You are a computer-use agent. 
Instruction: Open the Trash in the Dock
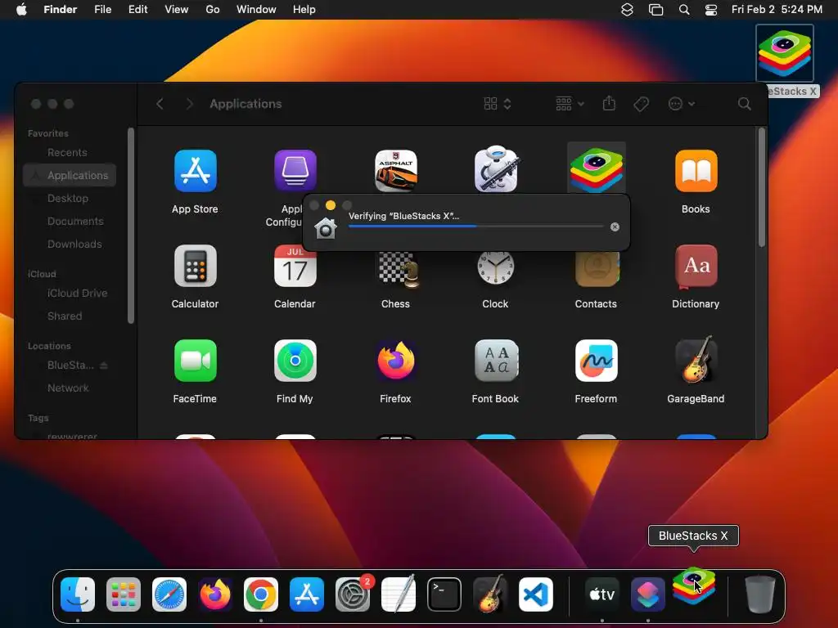click(760, 594)
